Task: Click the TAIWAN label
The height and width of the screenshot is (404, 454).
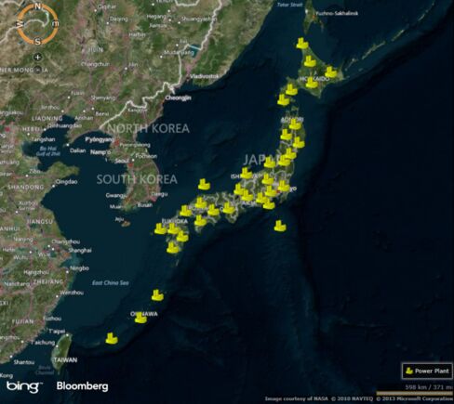Action: (65, 360)
